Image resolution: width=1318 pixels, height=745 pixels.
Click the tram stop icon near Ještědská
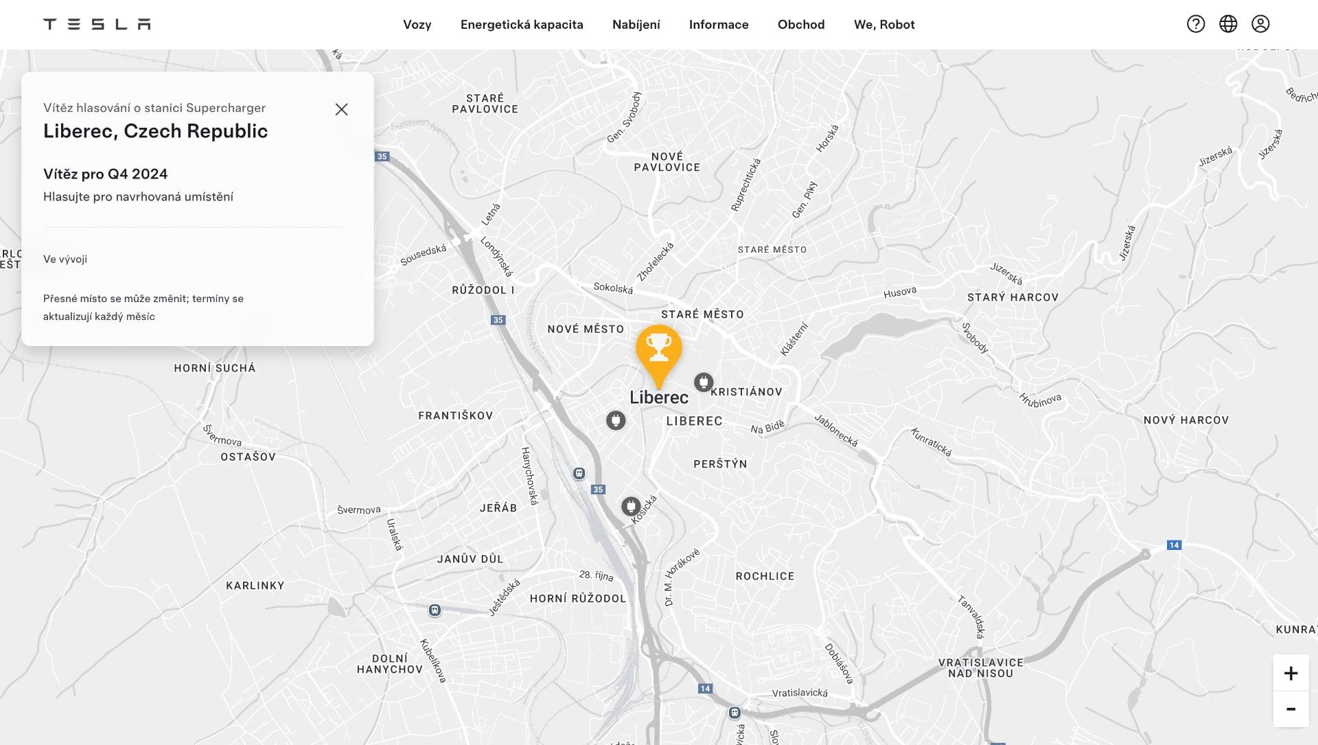click(435, 610)
